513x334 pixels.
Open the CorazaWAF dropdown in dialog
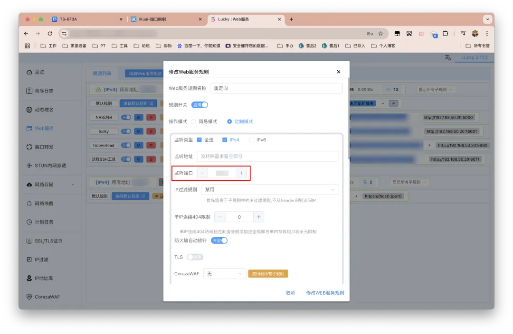[224, 274]
